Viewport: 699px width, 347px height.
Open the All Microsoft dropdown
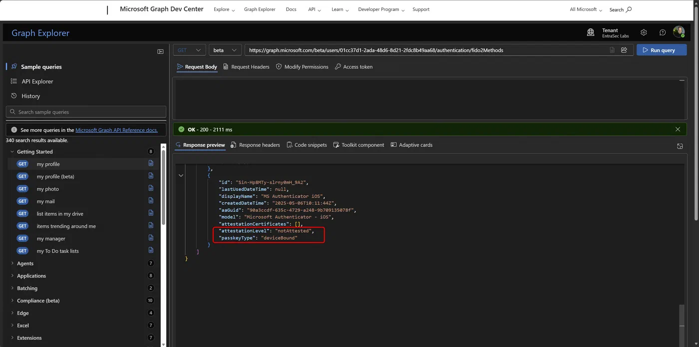click(586, 9)
